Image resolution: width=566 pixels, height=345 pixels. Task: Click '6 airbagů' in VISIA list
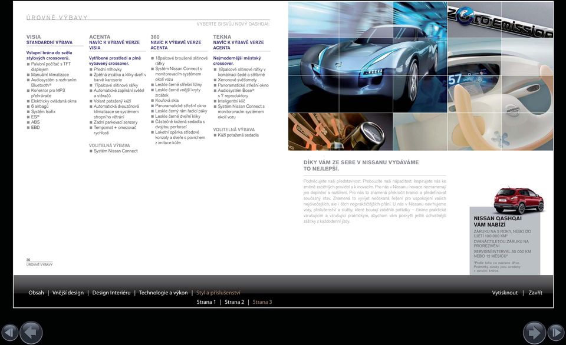click(40, 107)
